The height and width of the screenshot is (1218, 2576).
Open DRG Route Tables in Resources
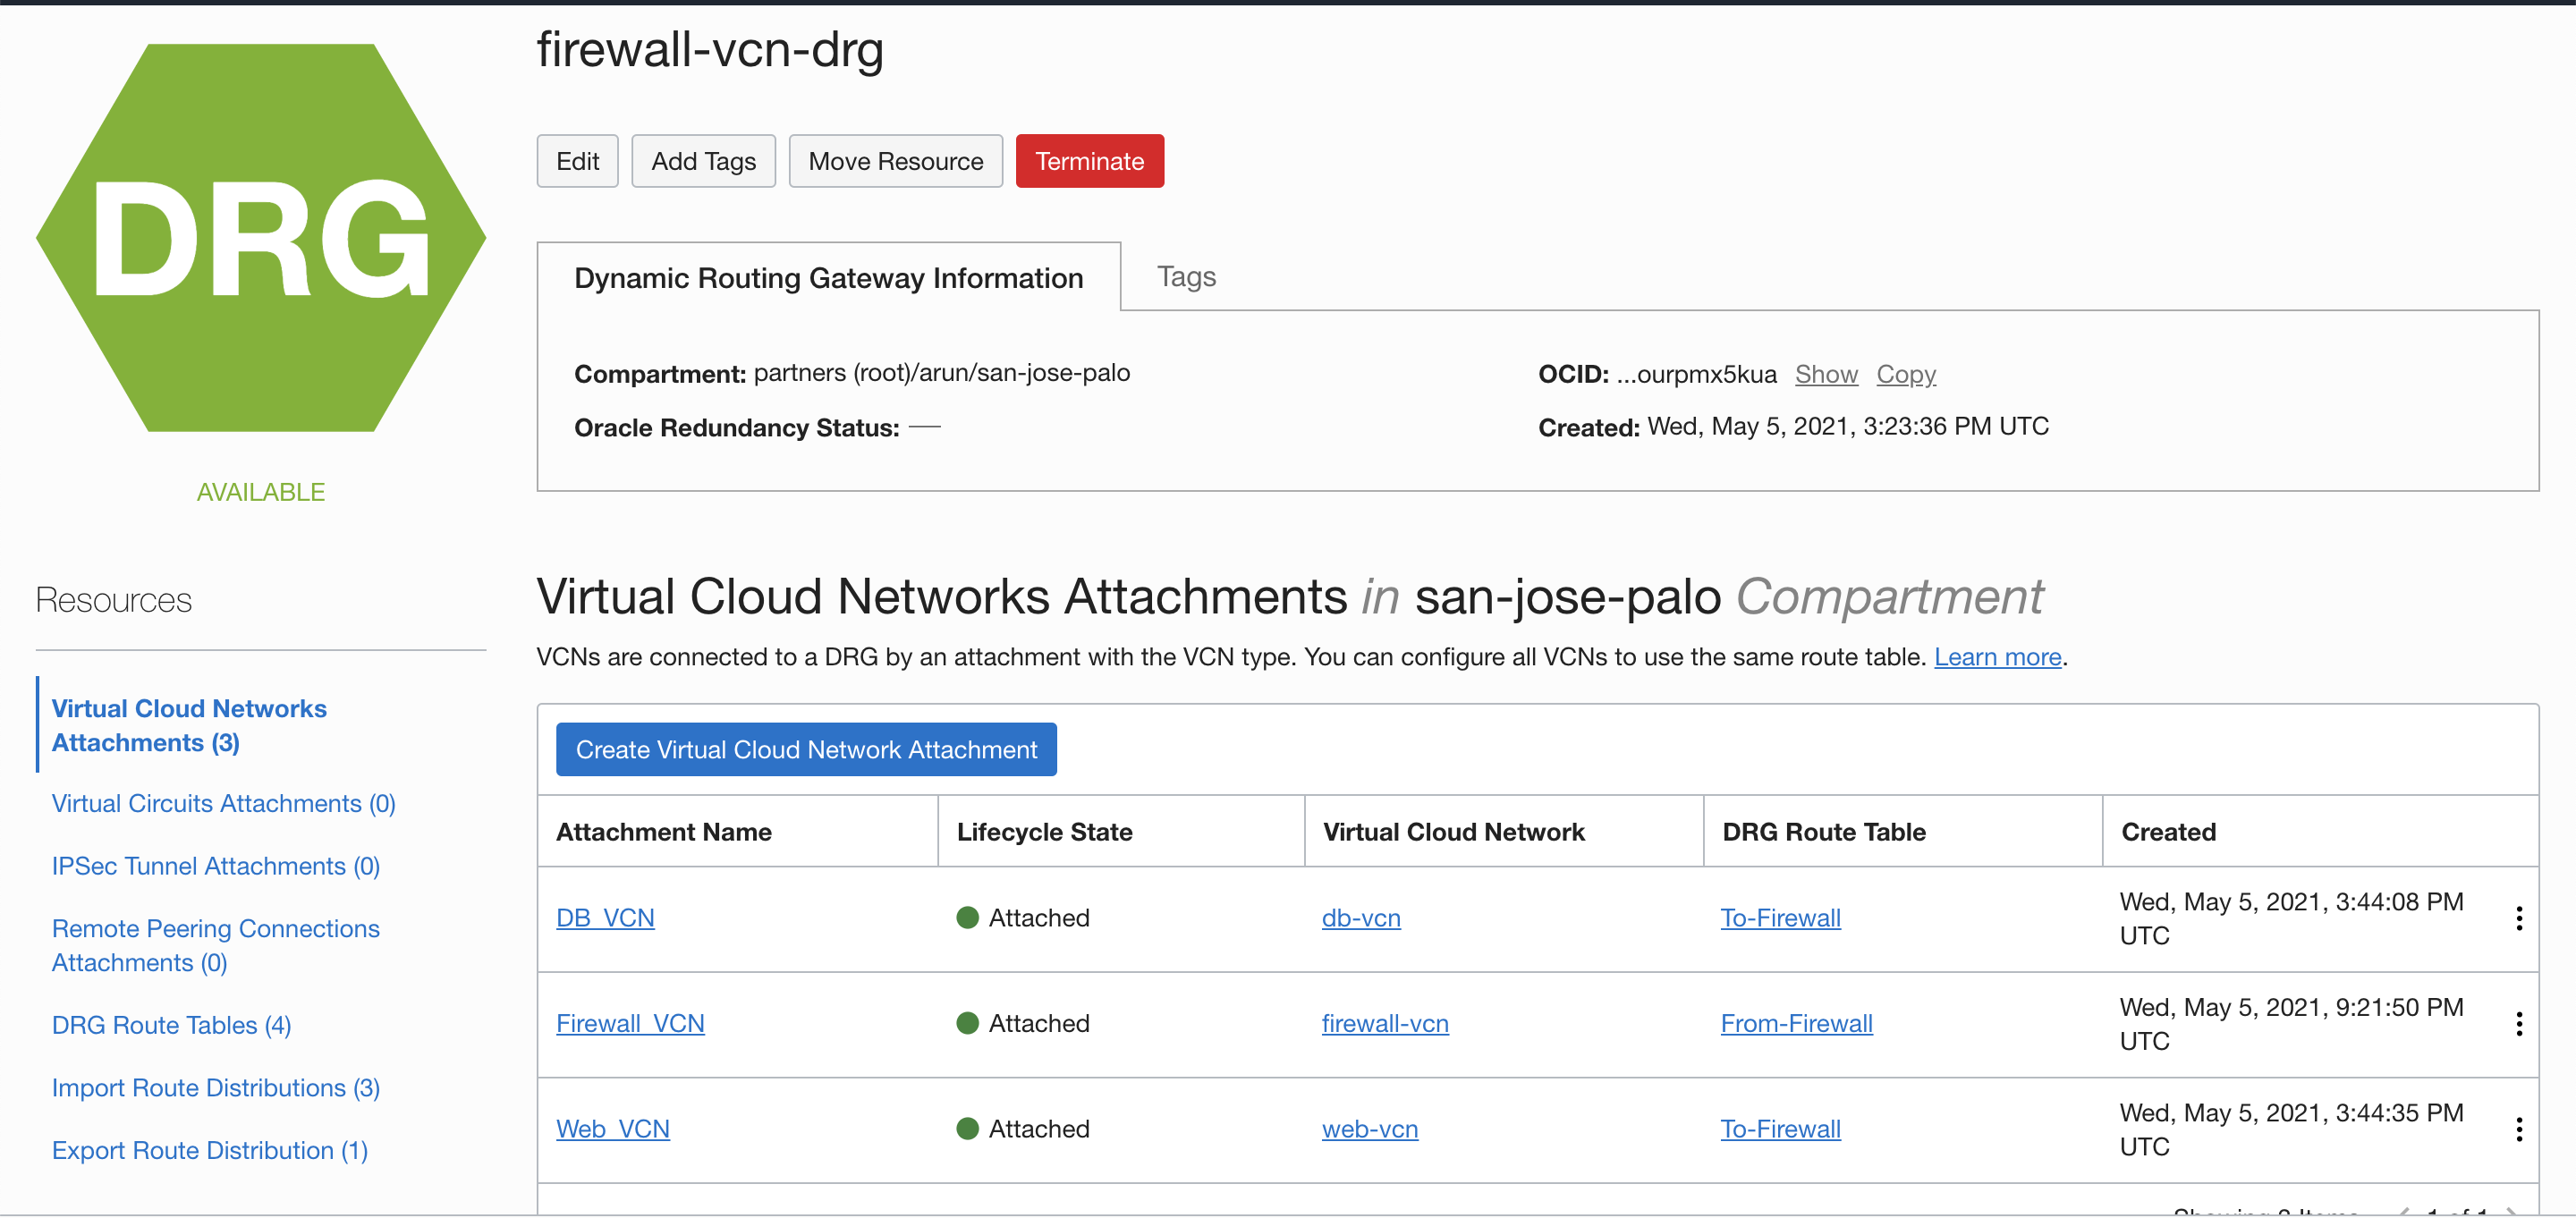pos(171,1025)
